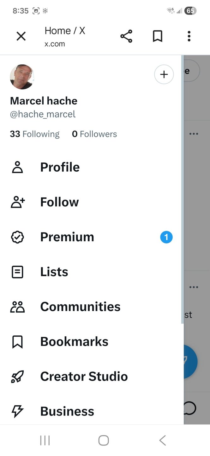Select Communities from the side menu
Screen dimensions: 210x456
[x=80, y=307]
